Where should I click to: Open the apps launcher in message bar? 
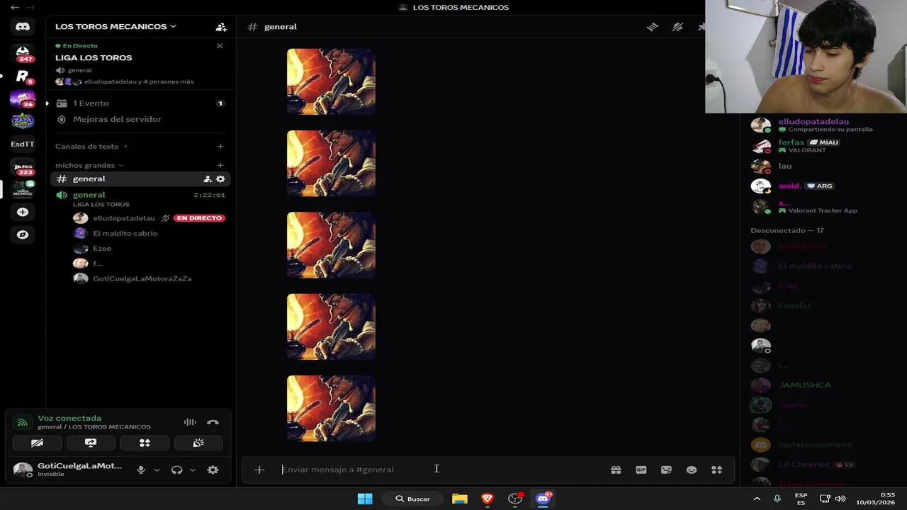(716, 470)
